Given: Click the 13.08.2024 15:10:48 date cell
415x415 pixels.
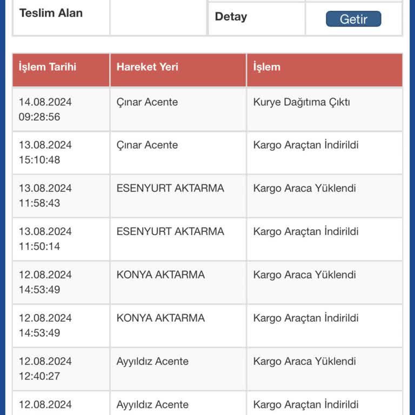Looking at the screenshot, I should (x=45, y=152).
